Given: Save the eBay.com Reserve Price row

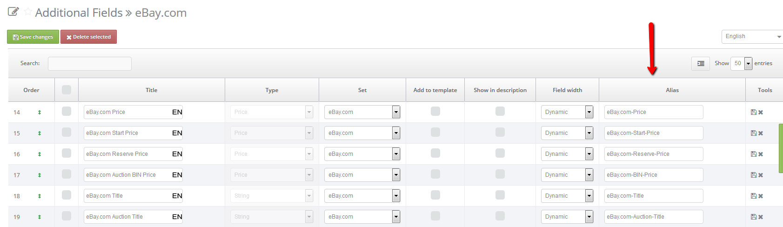Looking at the screenshot, I should click(754, 154).
